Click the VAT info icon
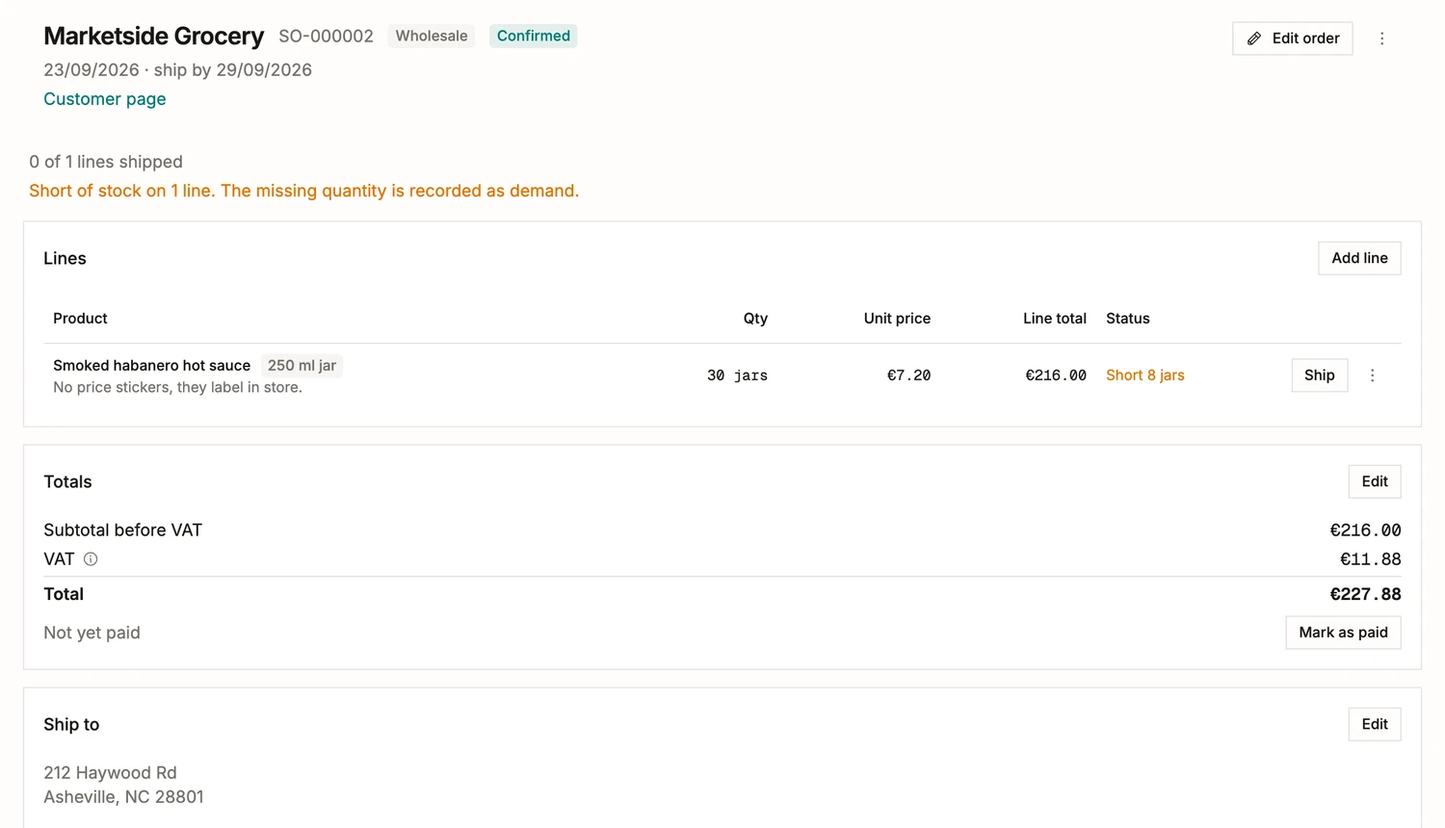 [91, 559]
